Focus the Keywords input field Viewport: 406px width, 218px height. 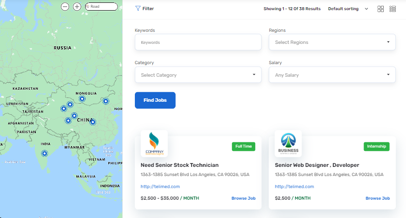198,42
